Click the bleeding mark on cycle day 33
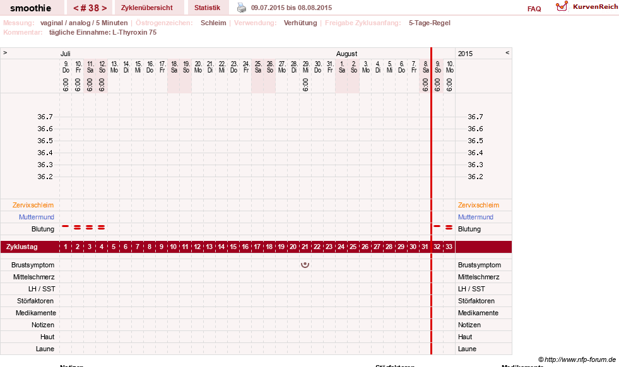This screenshot has height=367, width=619. [449, 227]
